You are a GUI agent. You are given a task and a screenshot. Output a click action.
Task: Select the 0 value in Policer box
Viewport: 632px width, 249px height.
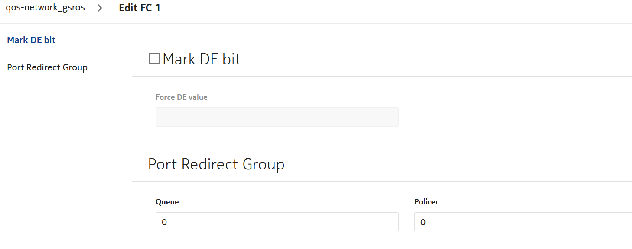pyautogui.click(x=423, y=222)
